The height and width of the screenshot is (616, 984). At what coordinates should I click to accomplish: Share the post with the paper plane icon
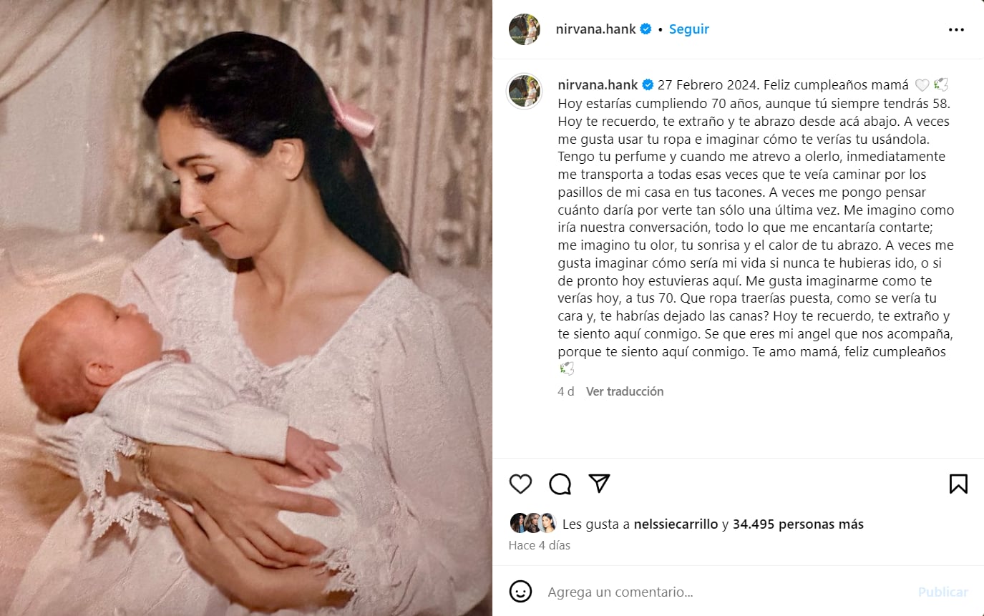click(x=599, y=484)
